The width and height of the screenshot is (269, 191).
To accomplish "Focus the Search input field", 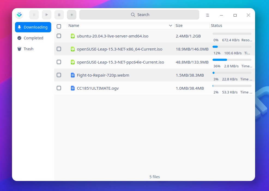I will tap(139, 15).
